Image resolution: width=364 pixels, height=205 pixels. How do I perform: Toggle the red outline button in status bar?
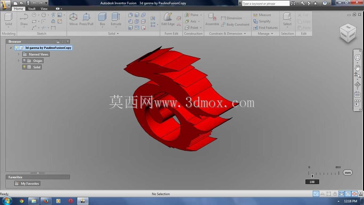pos(354,194)
